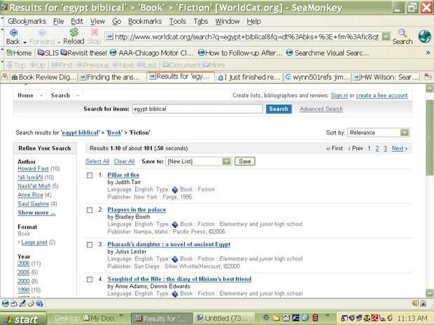Click the 'create a free account' link
Screen dimensions: 434x325
coord(381,95)
